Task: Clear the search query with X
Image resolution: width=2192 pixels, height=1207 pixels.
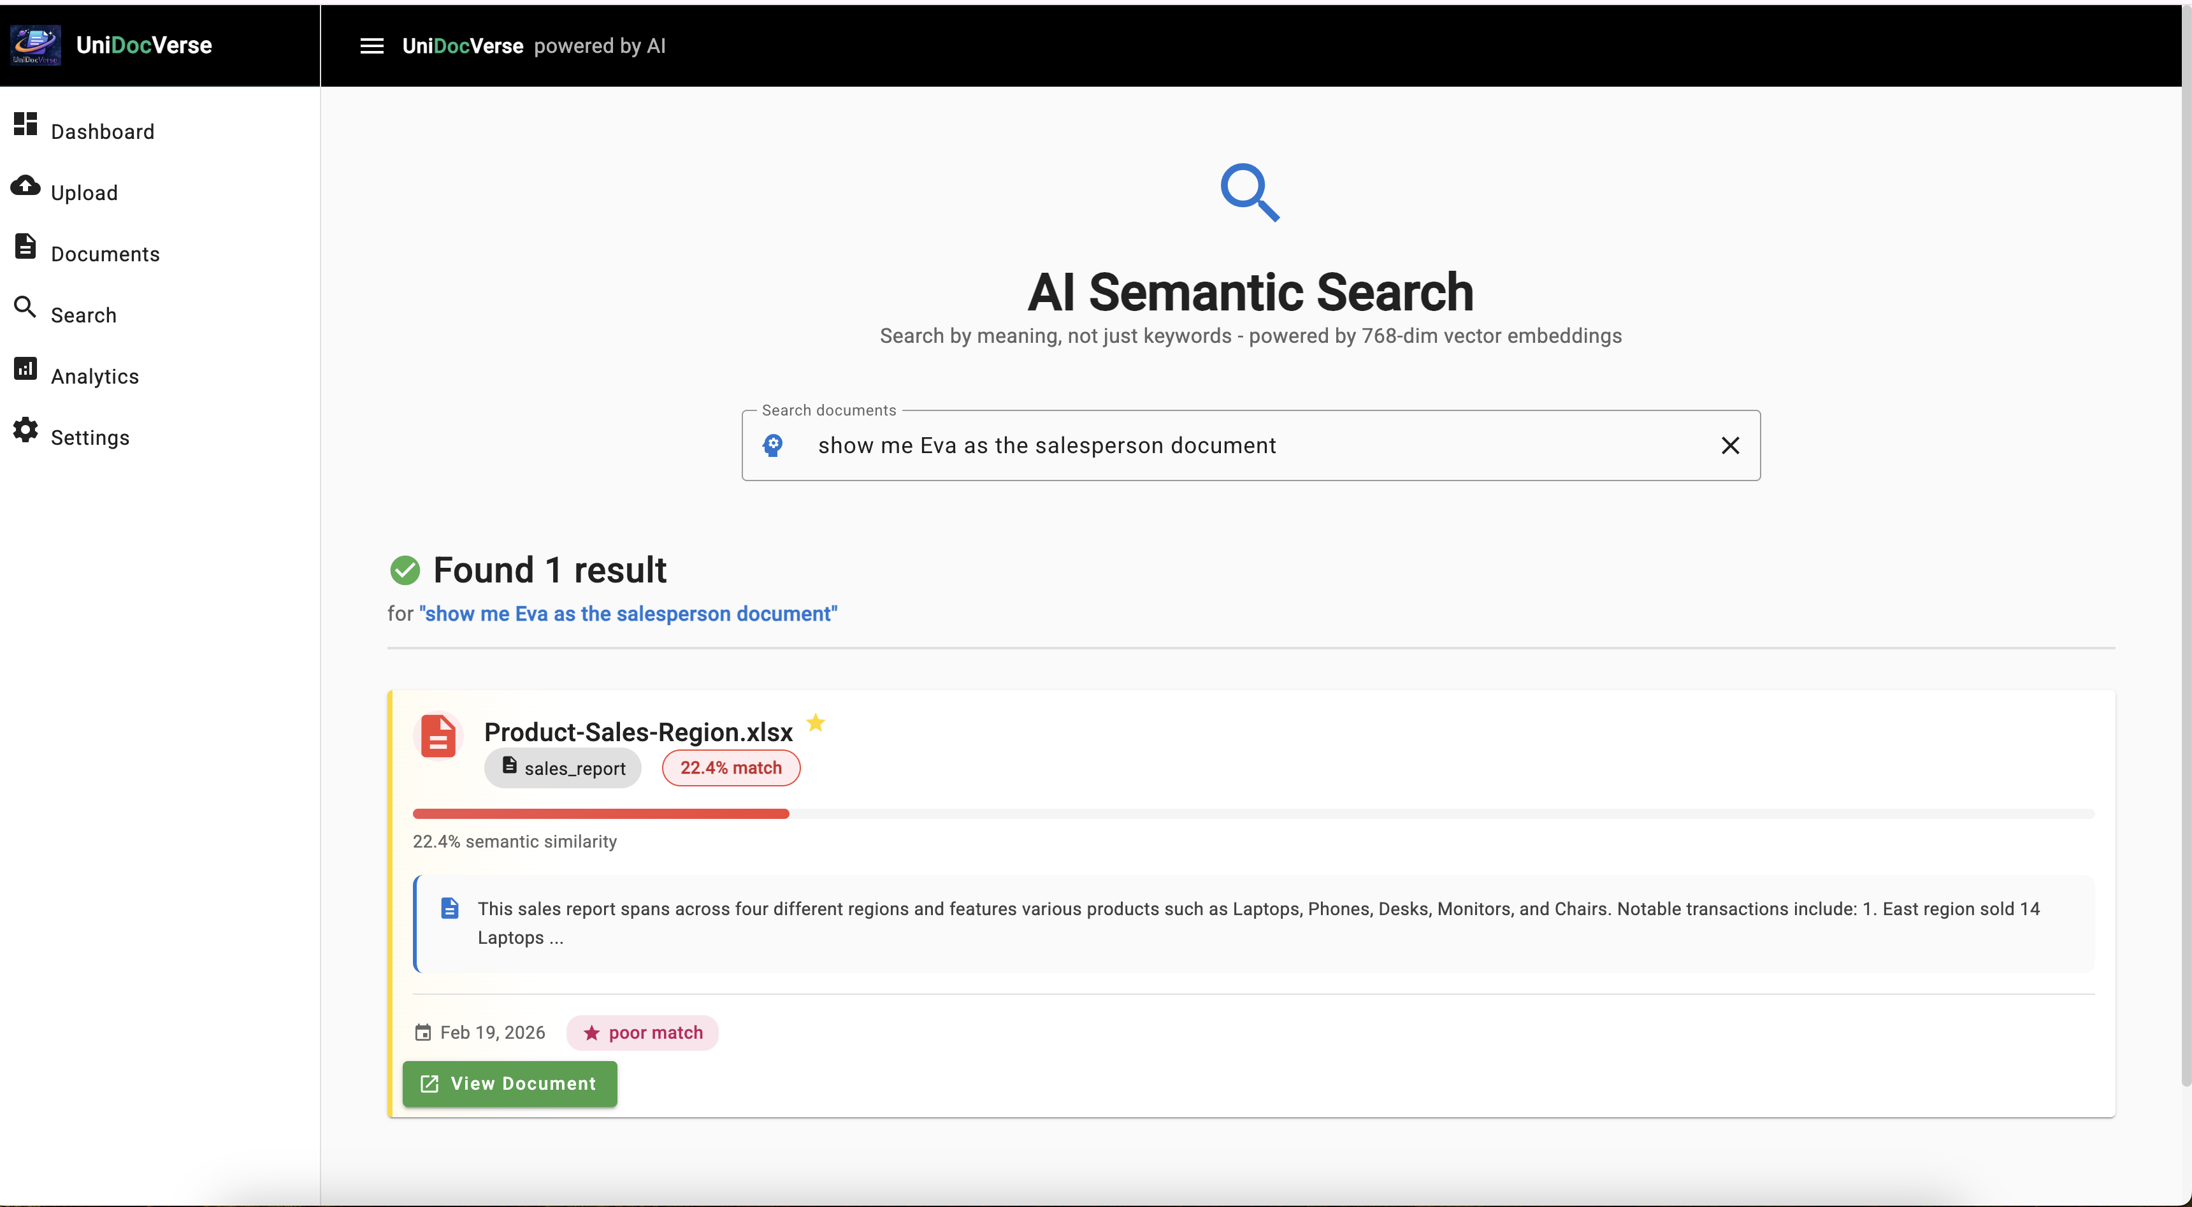Action: (x=1730, y=446)
